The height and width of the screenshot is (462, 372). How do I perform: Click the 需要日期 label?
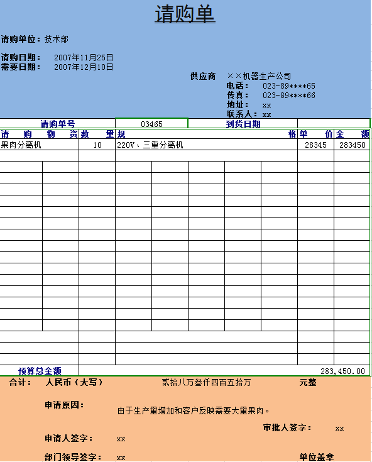21,67
